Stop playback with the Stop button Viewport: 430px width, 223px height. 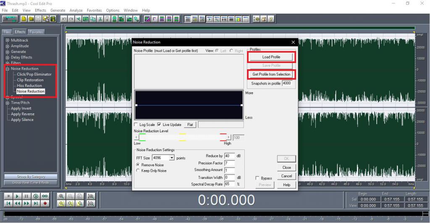[x=8, y=196]
